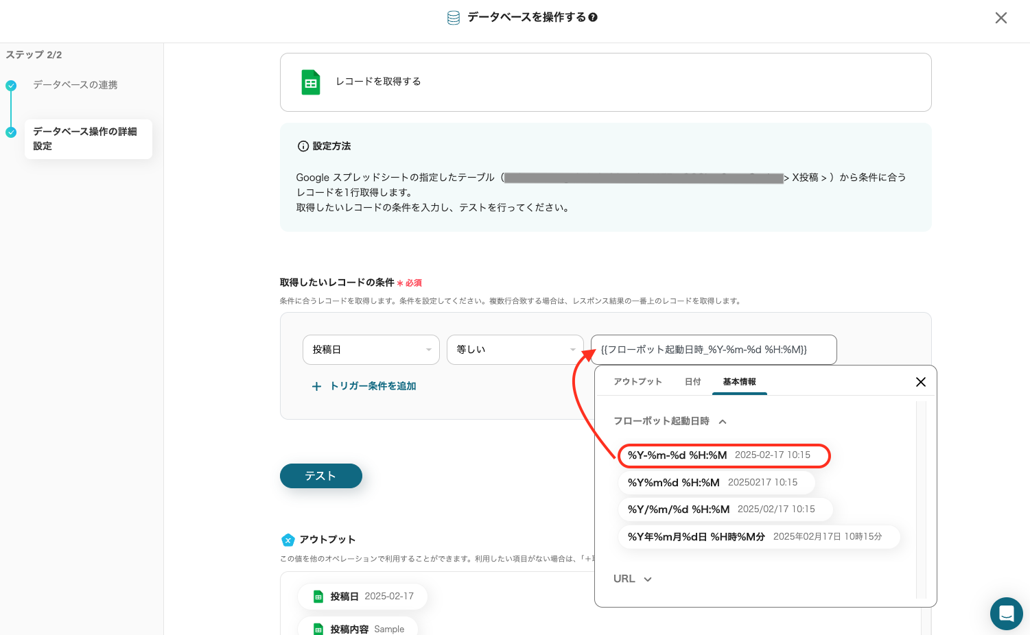Select the %Y%m%d %H:%M format option
Screen dimensions: 1030x635
point(716,482)
